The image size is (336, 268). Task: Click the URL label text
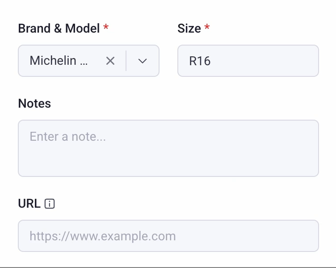[29, 203]
